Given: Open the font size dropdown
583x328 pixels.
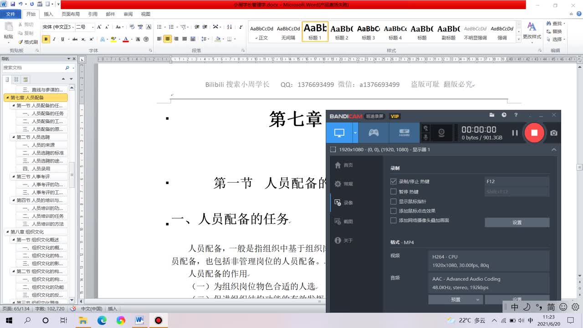Looking at the screenshot, I should pyautogui.click(x=92, y=27).
